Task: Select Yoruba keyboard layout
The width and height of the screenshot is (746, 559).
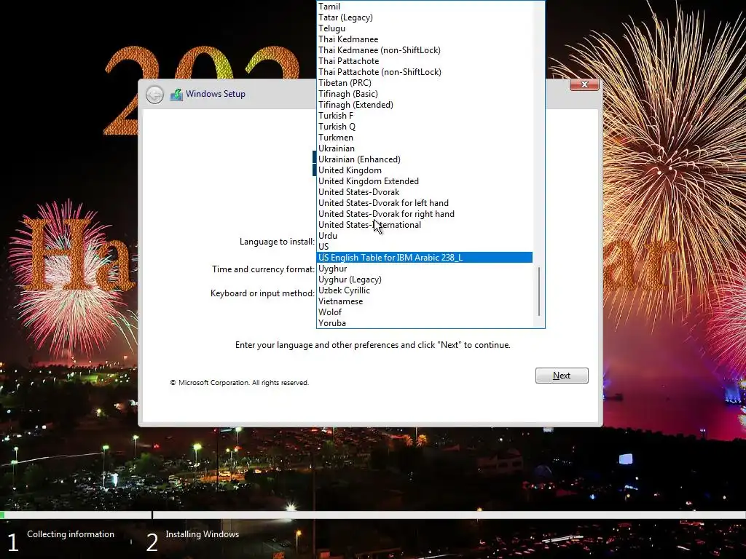Action: click(425, 323)
